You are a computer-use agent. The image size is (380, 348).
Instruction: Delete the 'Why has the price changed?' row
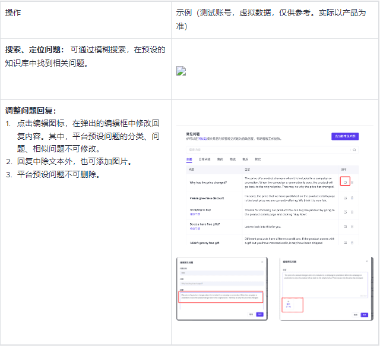pos(352,182)
